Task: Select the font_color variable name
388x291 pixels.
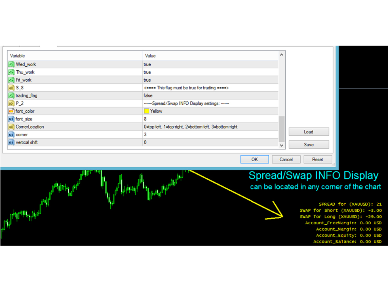Action: [25, 111]
